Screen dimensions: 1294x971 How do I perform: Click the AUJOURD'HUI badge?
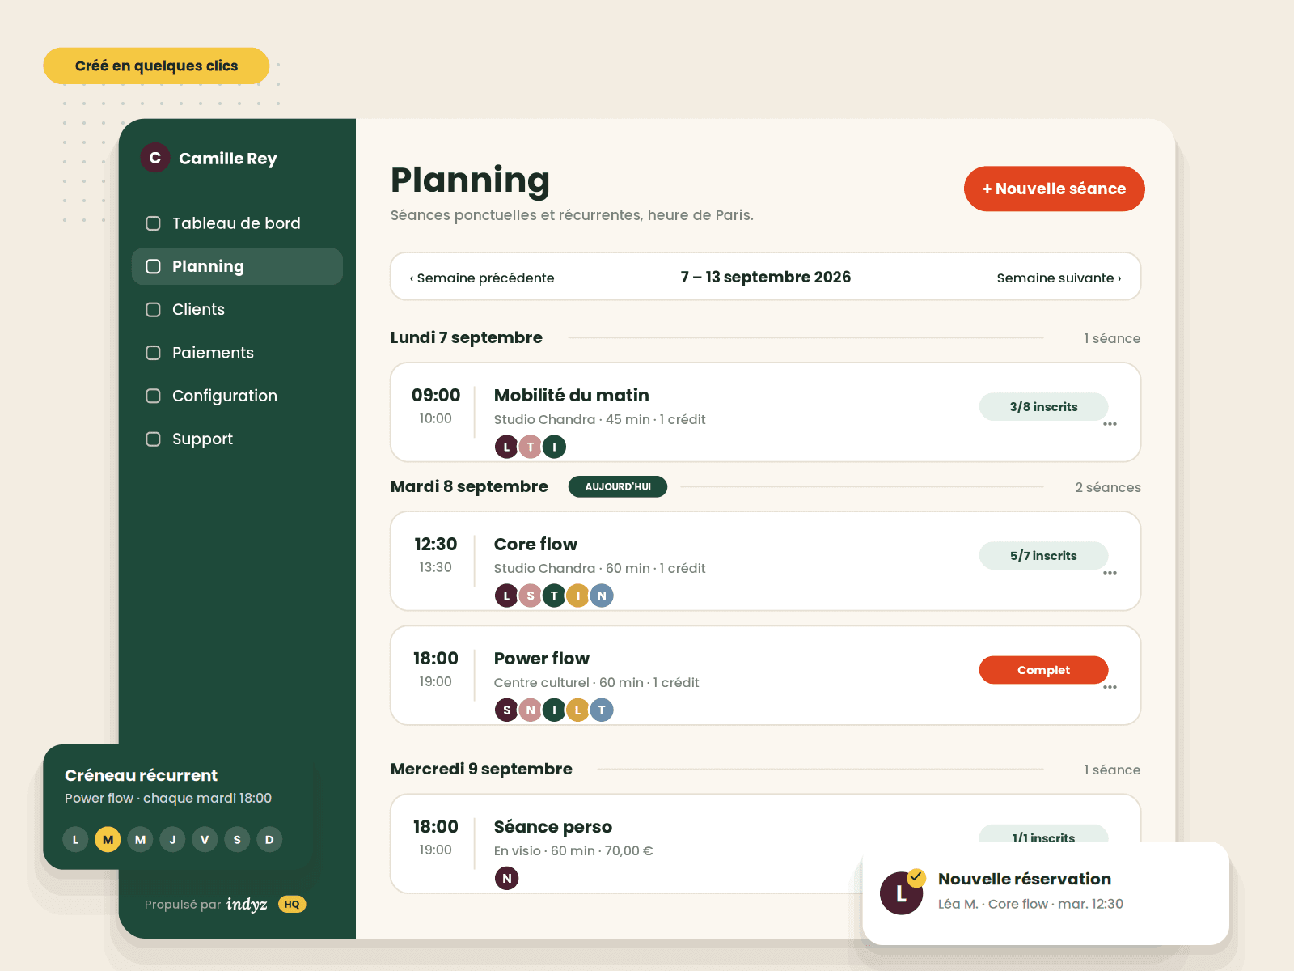tap(618, 486)
